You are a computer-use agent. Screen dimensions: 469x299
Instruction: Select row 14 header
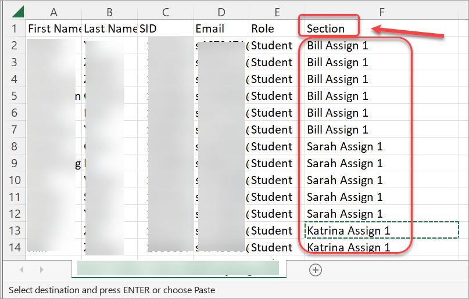coord(15,247)
